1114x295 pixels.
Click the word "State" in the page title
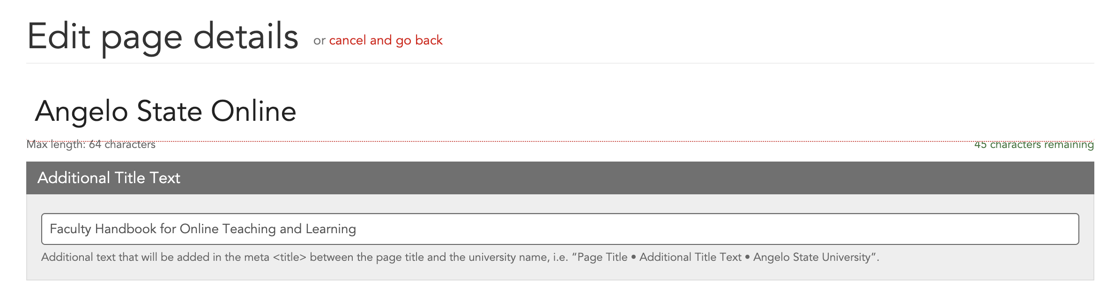(x=169, y=111)
